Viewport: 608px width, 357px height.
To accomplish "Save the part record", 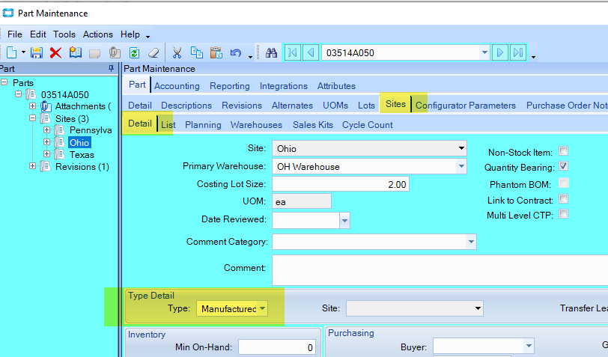I will (37, 52).
